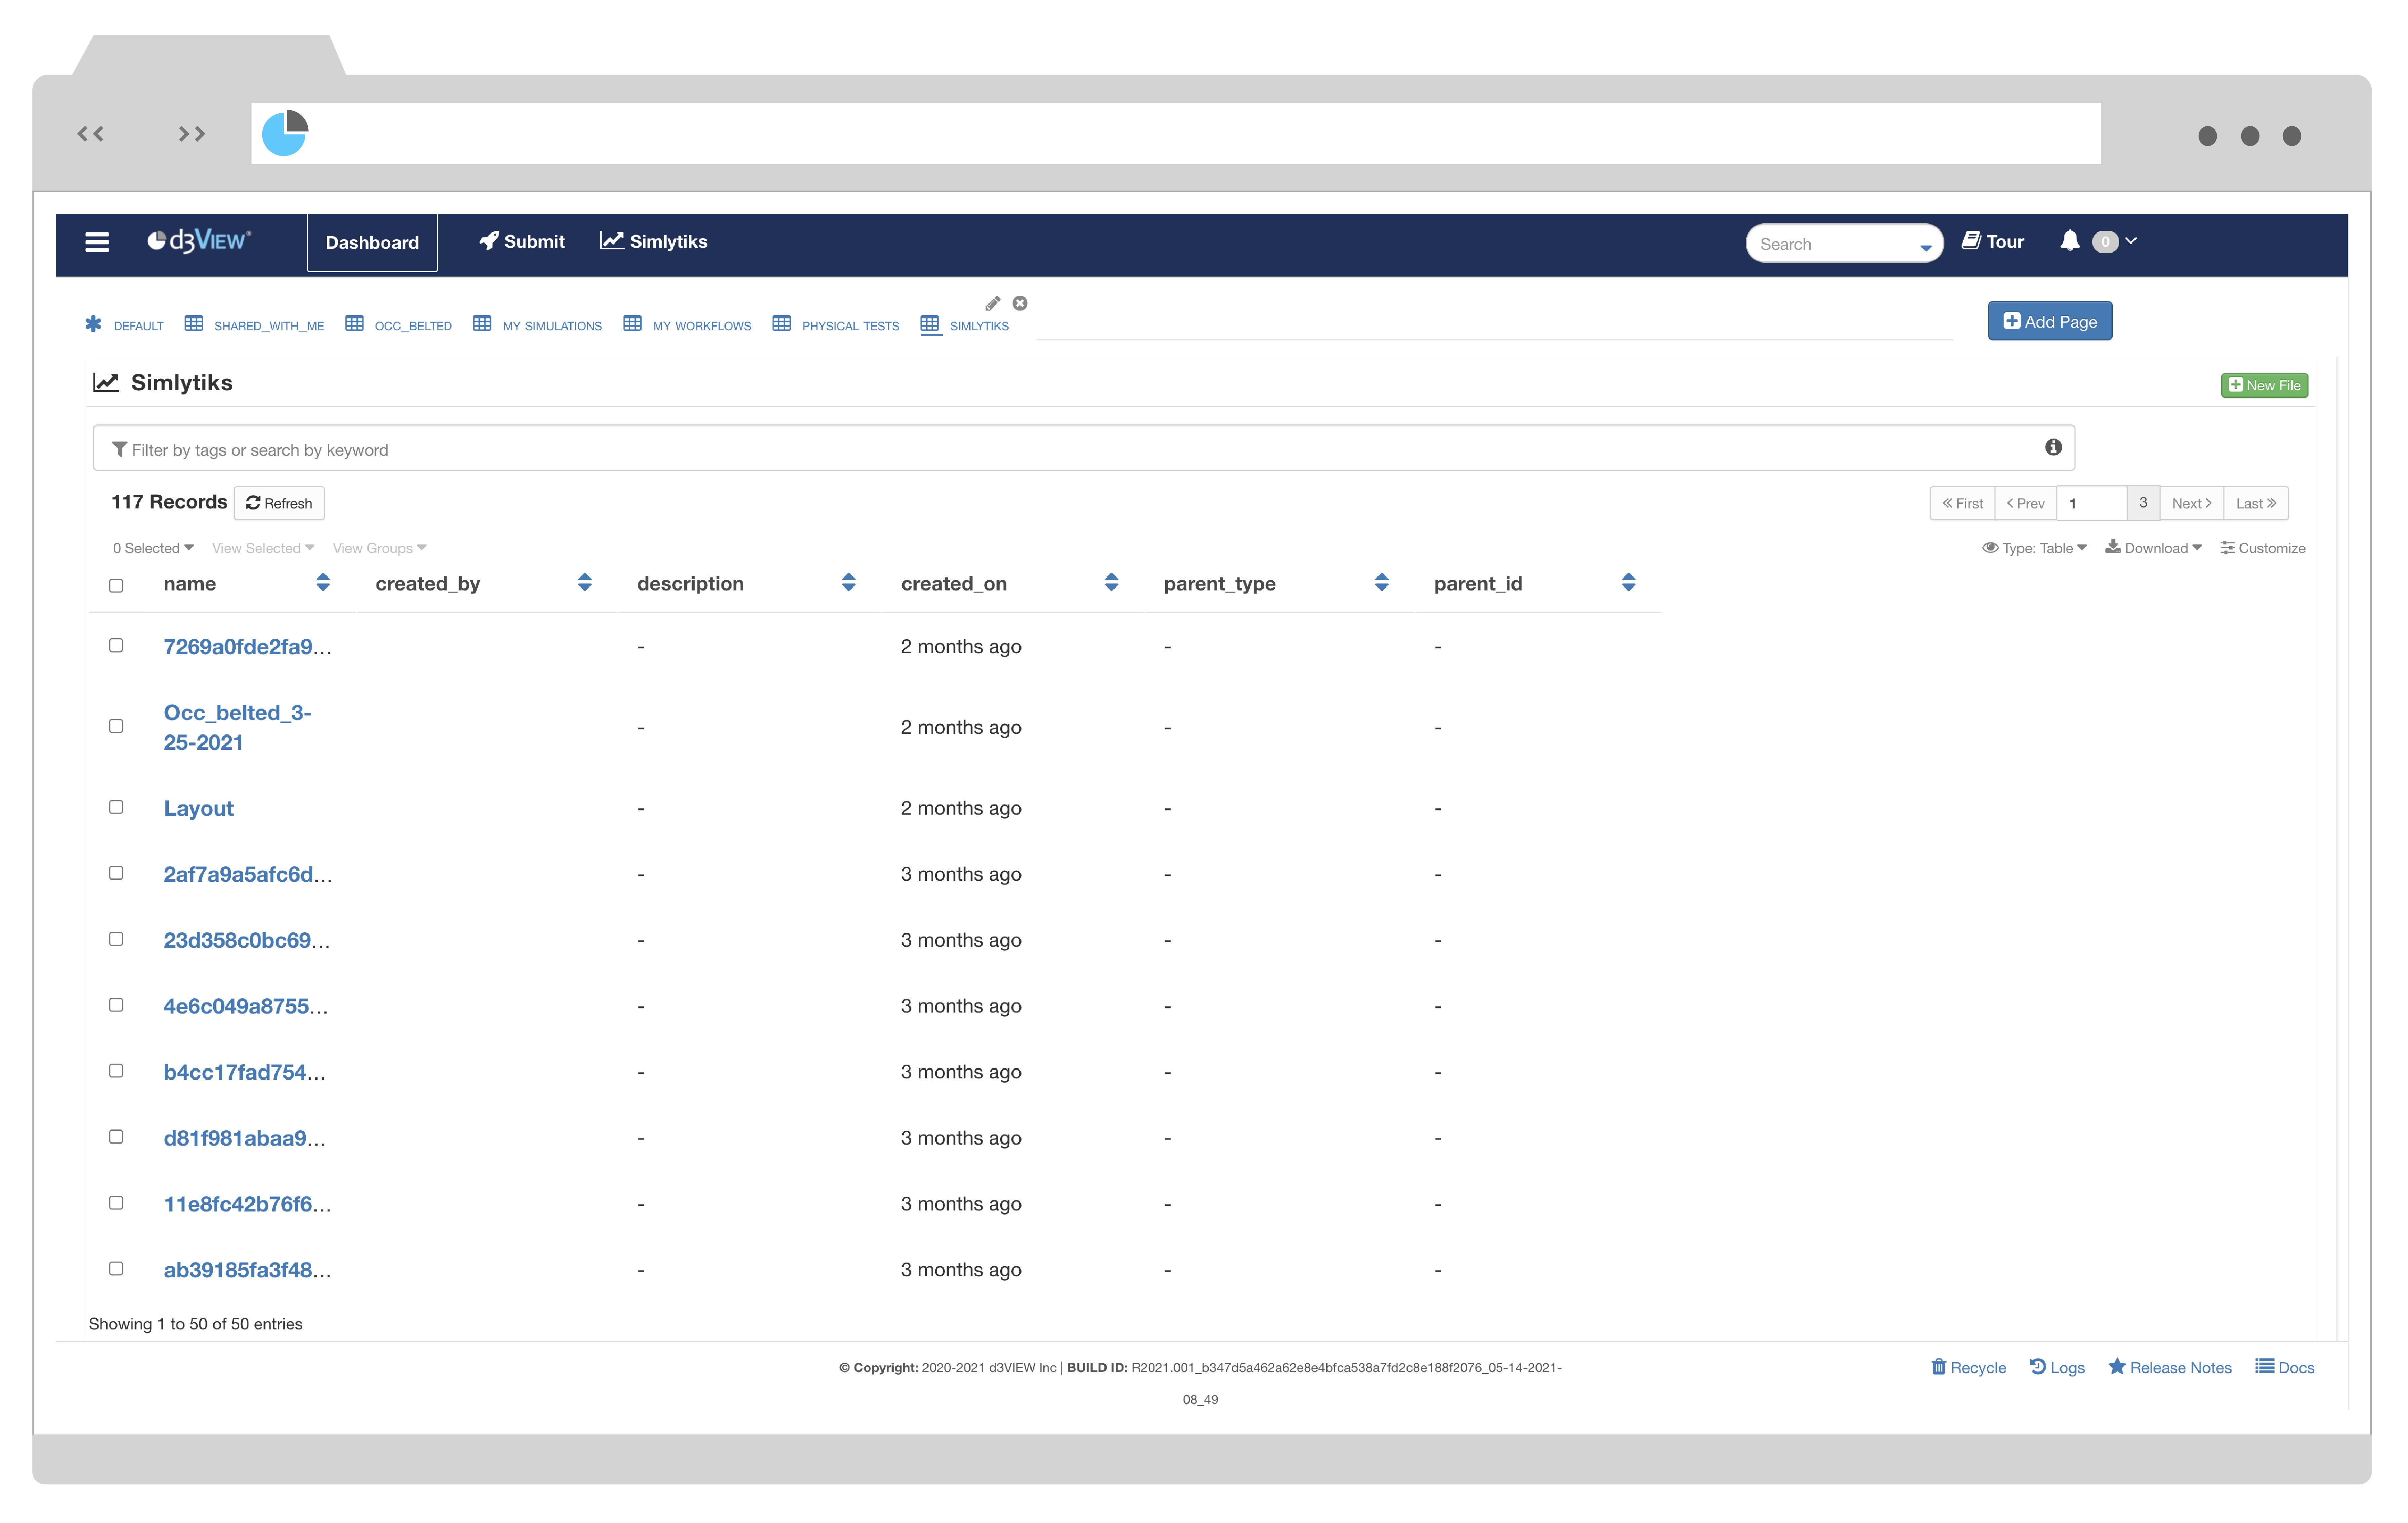The width and height of the screenshot is (2408, 1523).
Task: Check the 2af7a9a5afc6d row checkbox
Action: [116, 872]
